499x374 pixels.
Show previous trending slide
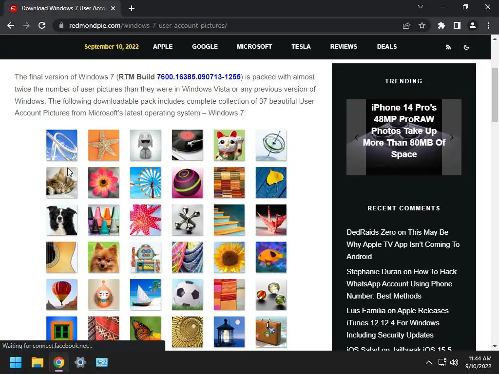[356, 137]
